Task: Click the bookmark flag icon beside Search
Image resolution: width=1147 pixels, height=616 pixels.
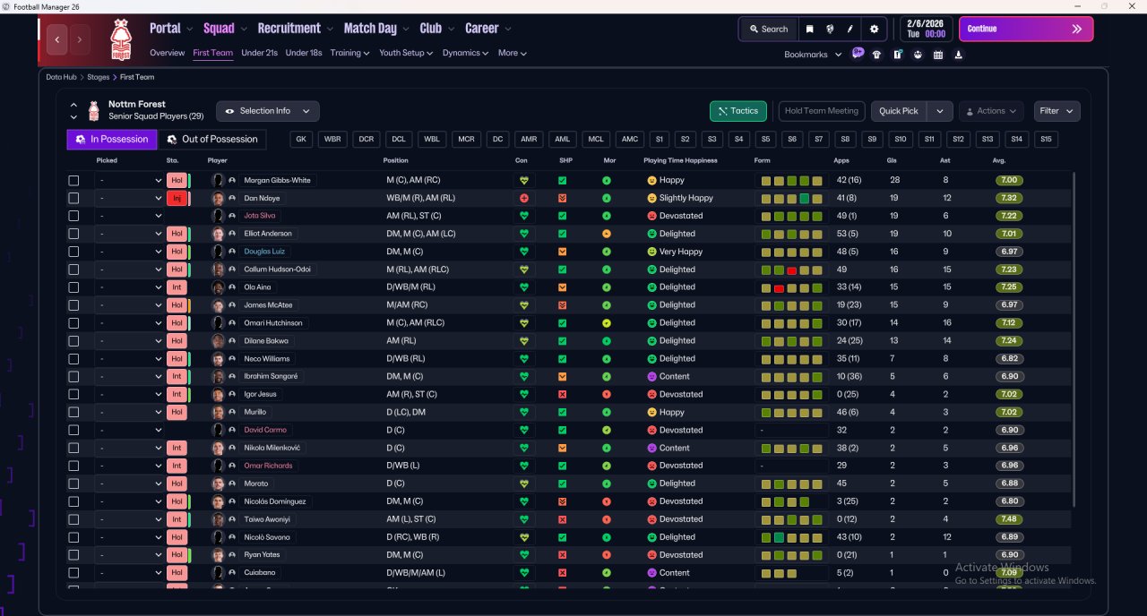Action: [809, 29]
